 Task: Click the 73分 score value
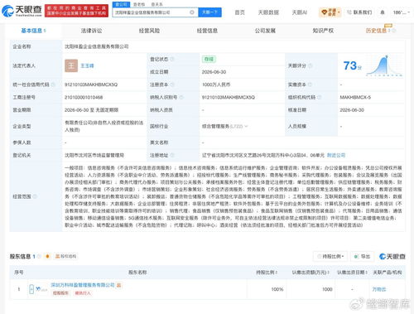pyautogui.click(x=352, y=65)
